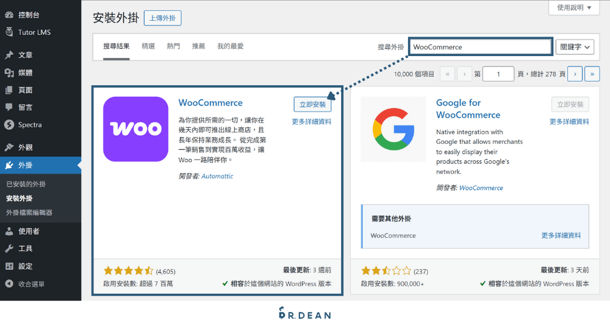Viewport: 610px width, 329px height.
Task: Open 外掛檔案編輯器 submenu item
Action: pyautogui.click(x=29, y=213)
